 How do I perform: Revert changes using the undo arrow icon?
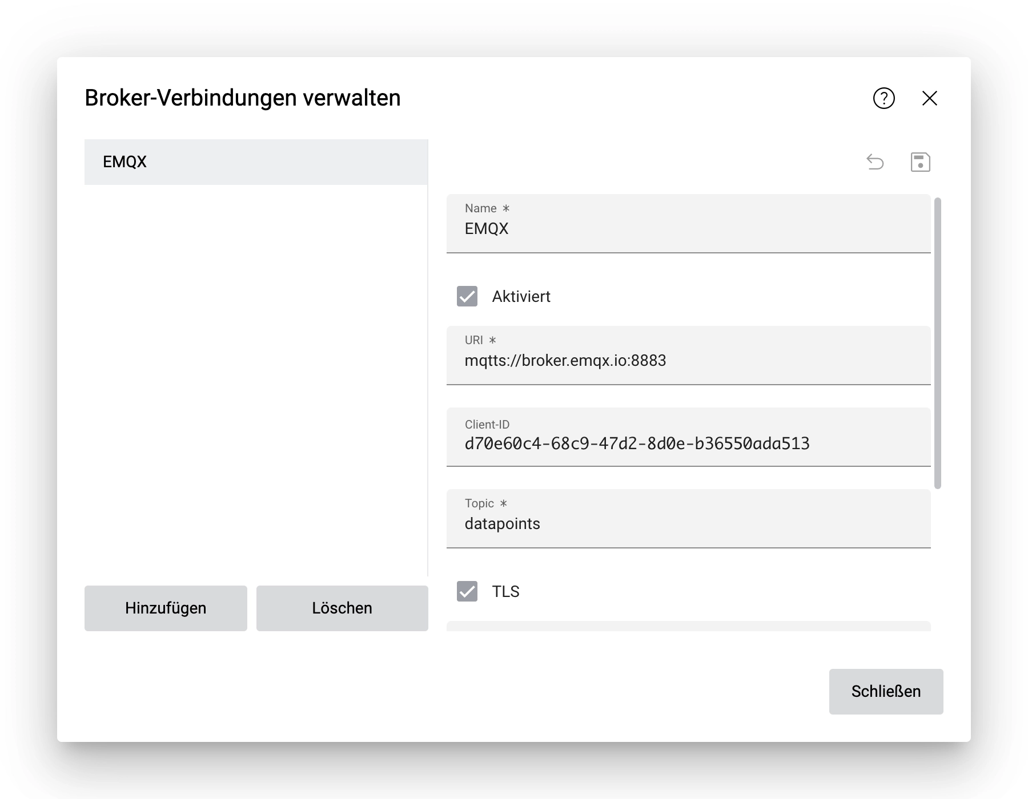point(876,162)
